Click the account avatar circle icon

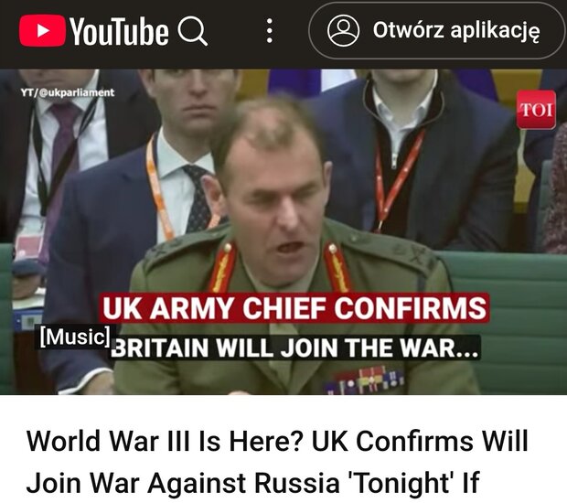(343, 30)
